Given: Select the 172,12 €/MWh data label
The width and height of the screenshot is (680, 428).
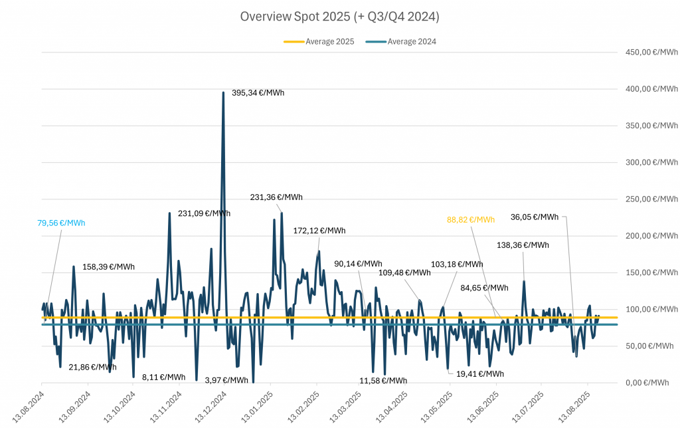Looking at the screenshot, I should click(319, 231).
